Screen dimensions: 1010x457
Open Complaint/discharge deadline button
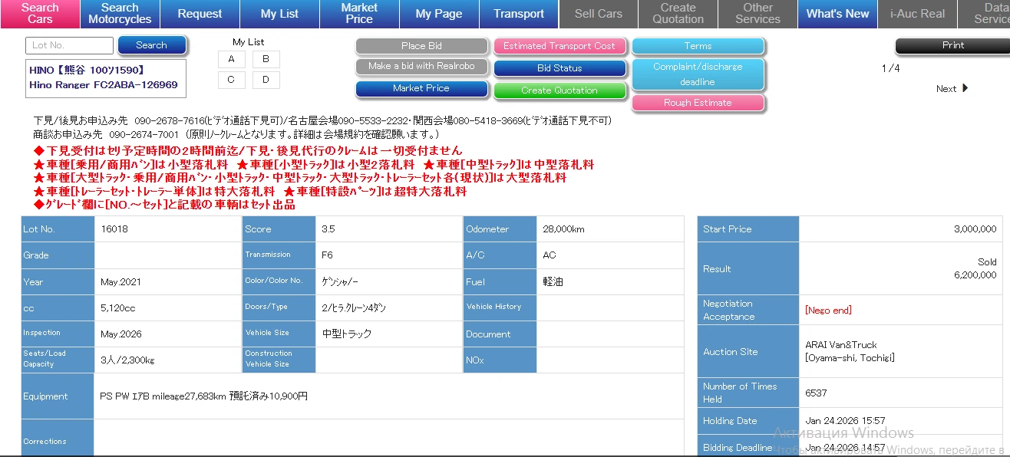tap(698, 74)
